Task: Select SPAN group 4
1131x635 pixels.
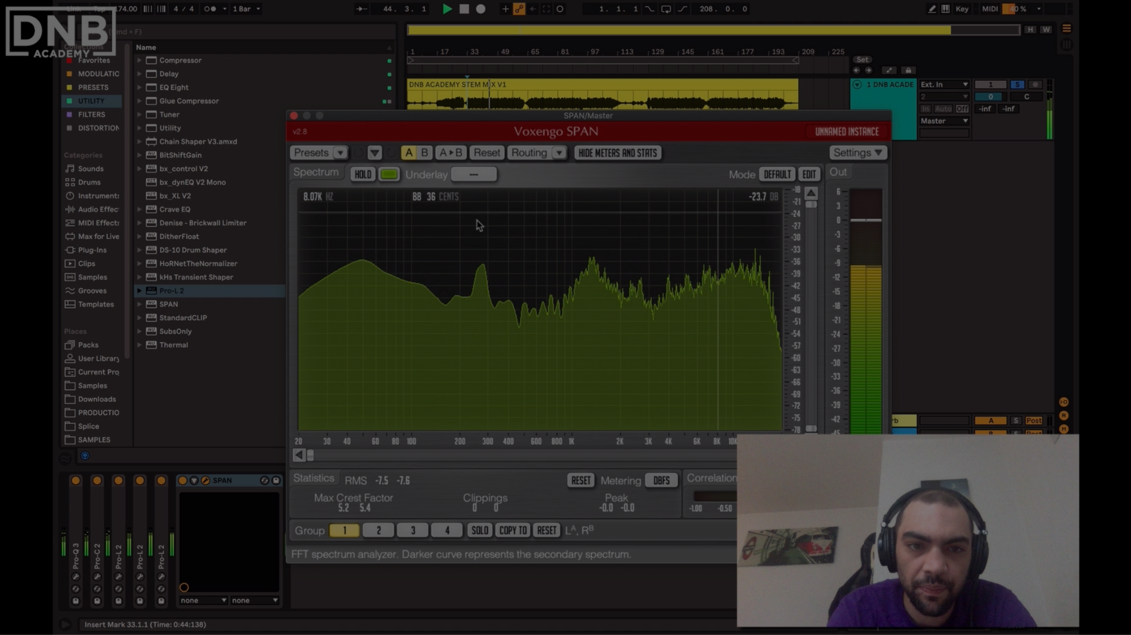Action: click(x=447, y=531)
